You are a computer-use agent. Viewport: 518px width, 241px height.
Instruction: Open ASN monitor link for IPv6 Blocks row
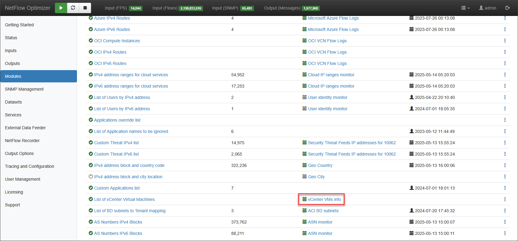pos(320,233)
